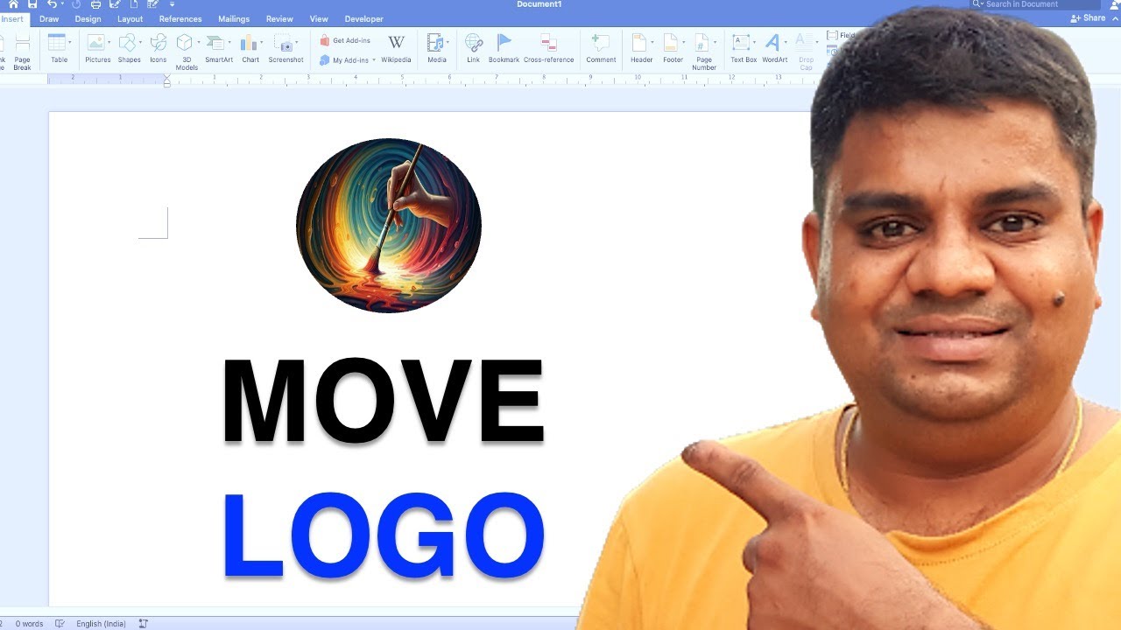Switch to the Review tab
The width and height of the screenshot is (1121, 630).
[279, 18]
